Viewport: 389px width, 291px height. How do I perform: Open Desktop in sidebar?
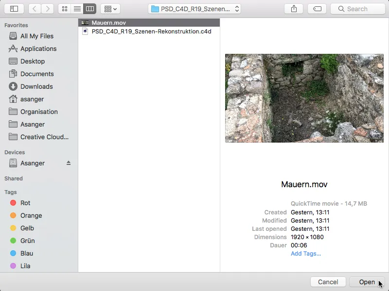click(33, 62)
